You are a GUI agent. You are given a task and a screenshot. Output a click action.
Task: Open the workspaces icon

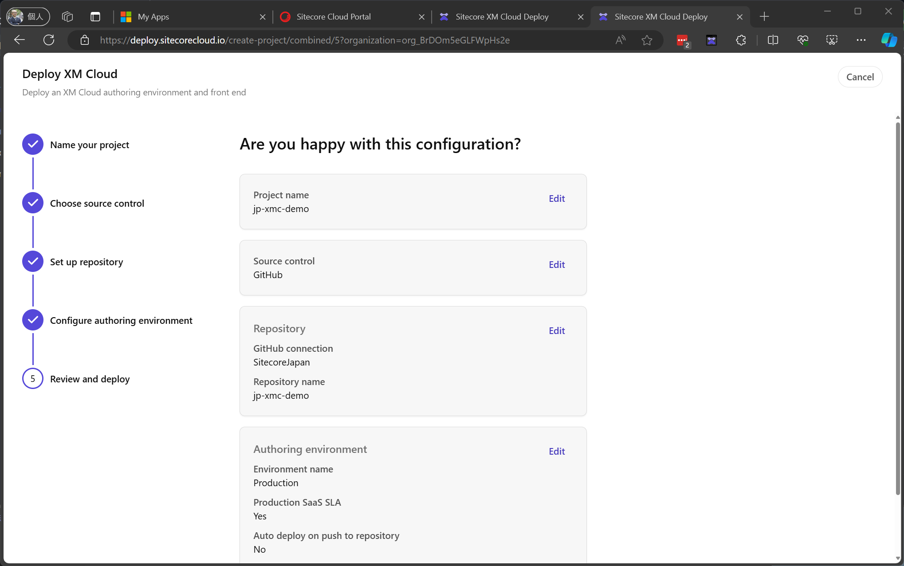[x=67, y=17]
